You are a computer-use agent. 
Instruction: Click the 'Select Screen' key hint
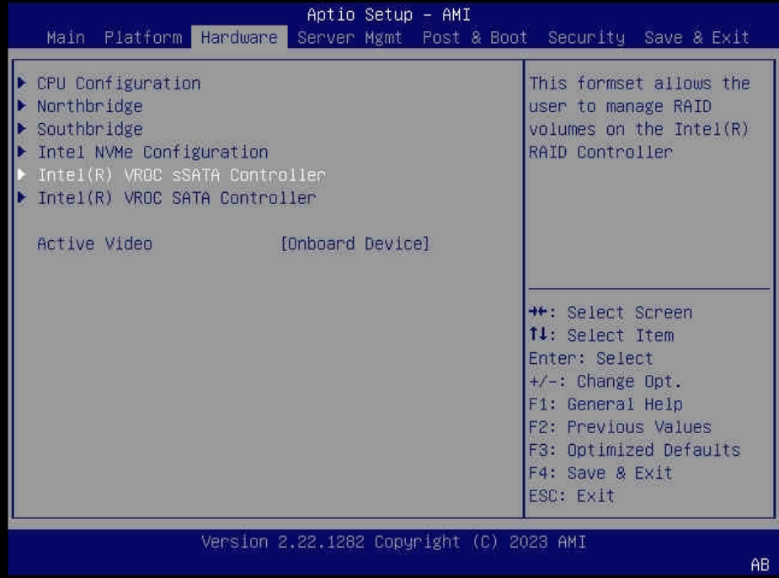click(610, 313)
